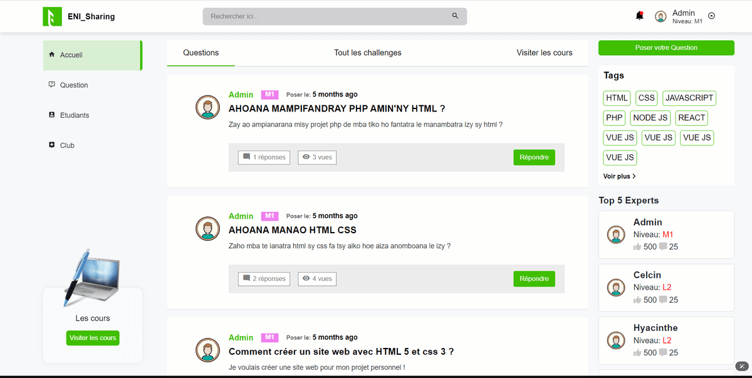The height and width of the screenshot is (378, 752).
Task: Switch to the Questions tab
Action: click(x=201, y=53)
